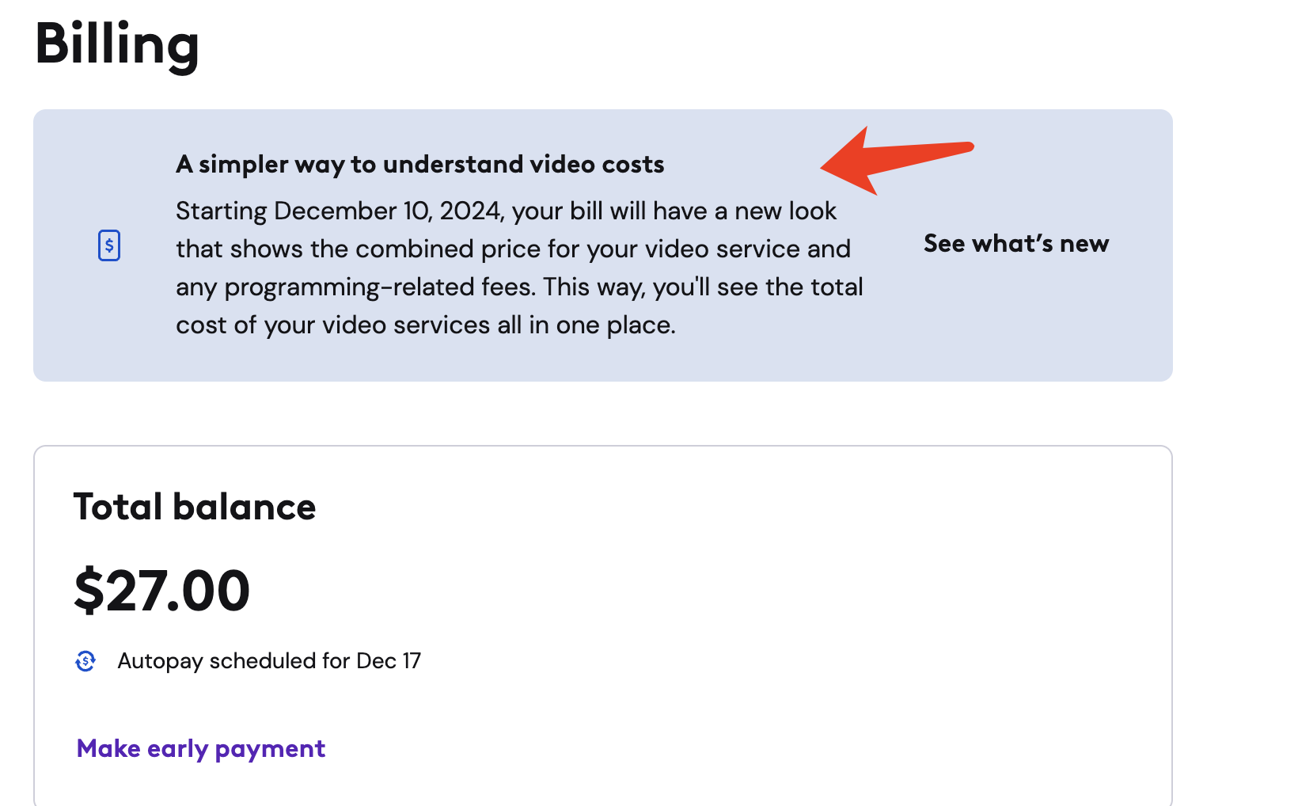1298x806 pixels.
Task: Select the 'A simpler way to understand video costs' title
Action: point(419,165)
